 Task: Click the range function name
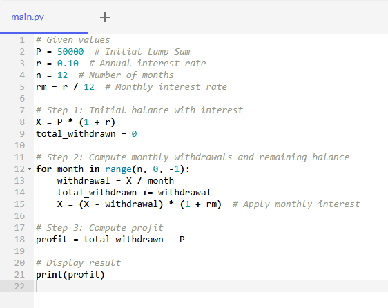point(118,169)
